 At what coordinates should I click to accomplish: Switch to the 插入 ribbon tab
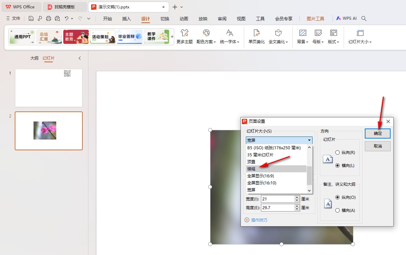click(x=127, y=19)
